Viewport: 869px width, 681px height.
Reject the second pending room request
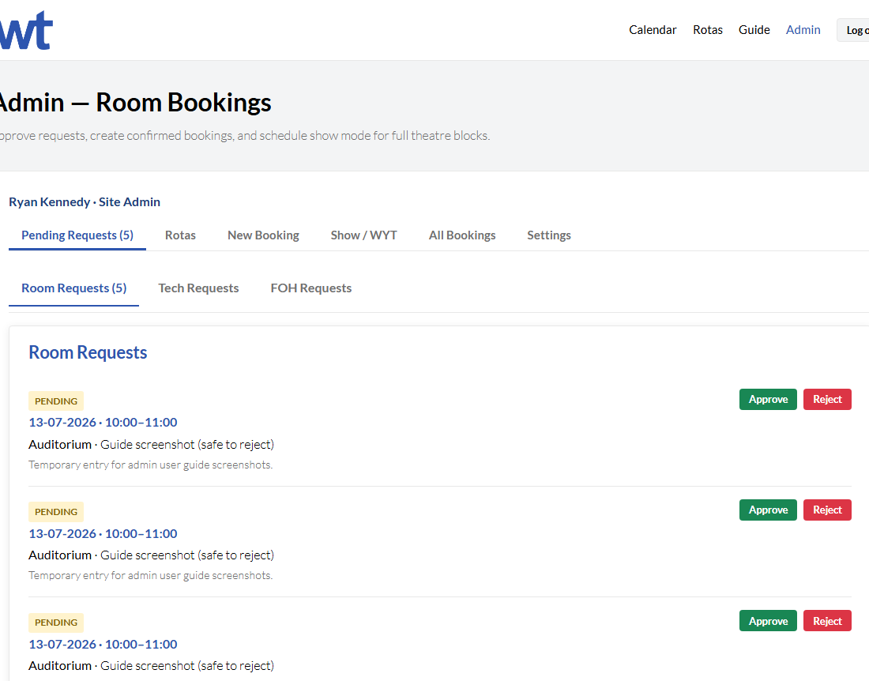(827, 510)
